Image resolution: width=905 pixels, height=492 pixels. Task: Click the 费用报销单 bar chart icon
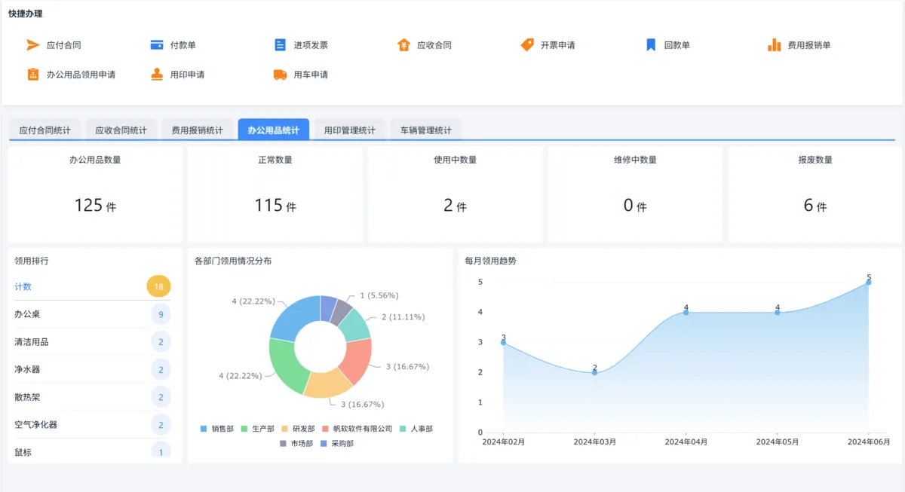[x=775, y=45]
